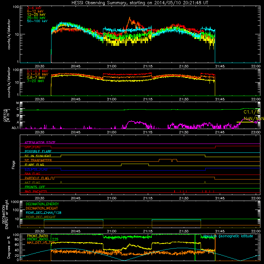
Task: Click the POSSIBLE_FLARE flag label
Action: (x=38, y=151)
